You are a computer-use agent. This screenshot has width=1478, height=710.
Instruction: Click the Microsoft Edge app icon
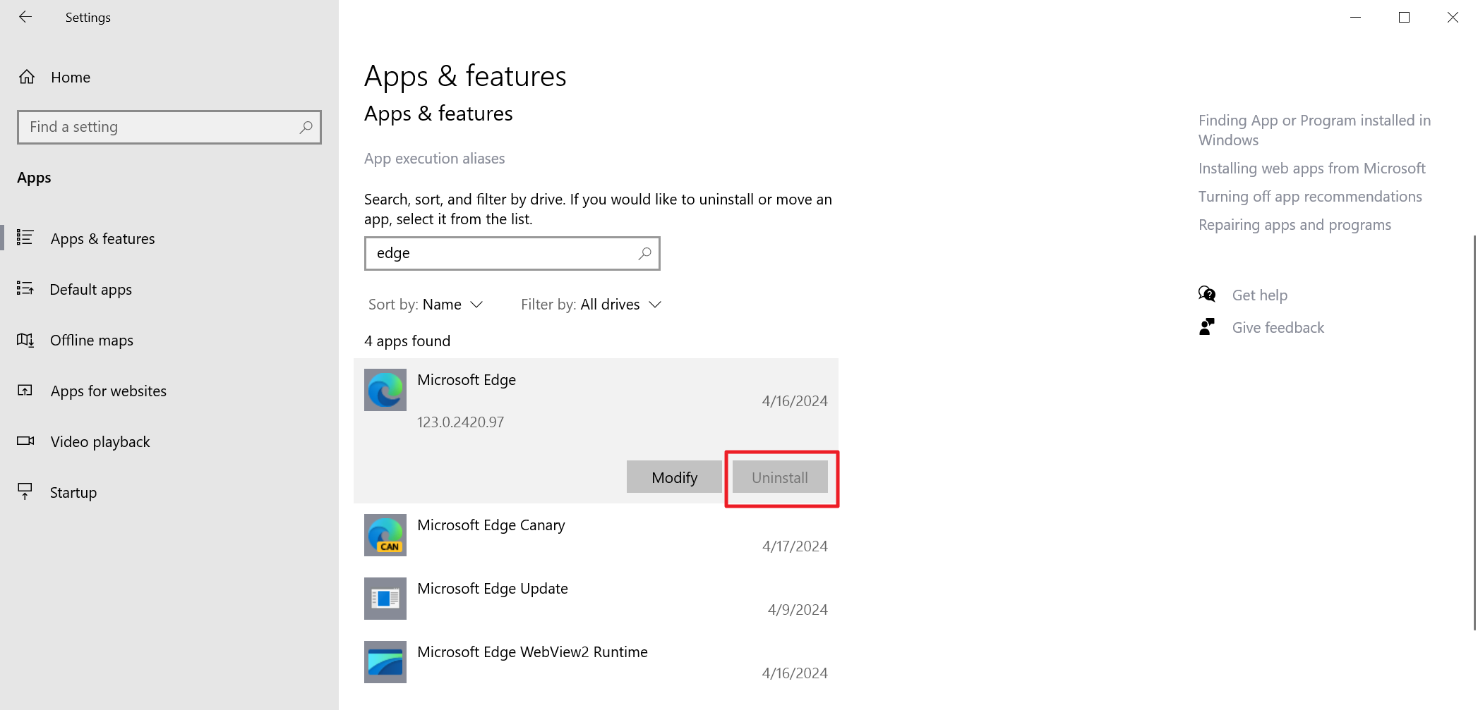(x=385, y=390)
